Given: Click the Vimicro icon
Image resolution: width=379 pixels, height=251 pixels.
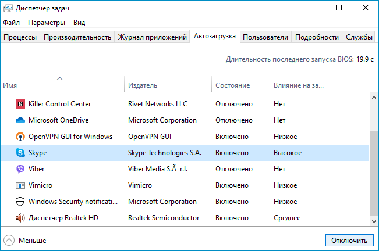Looking at the screenshot, I should tap(20, 185).
